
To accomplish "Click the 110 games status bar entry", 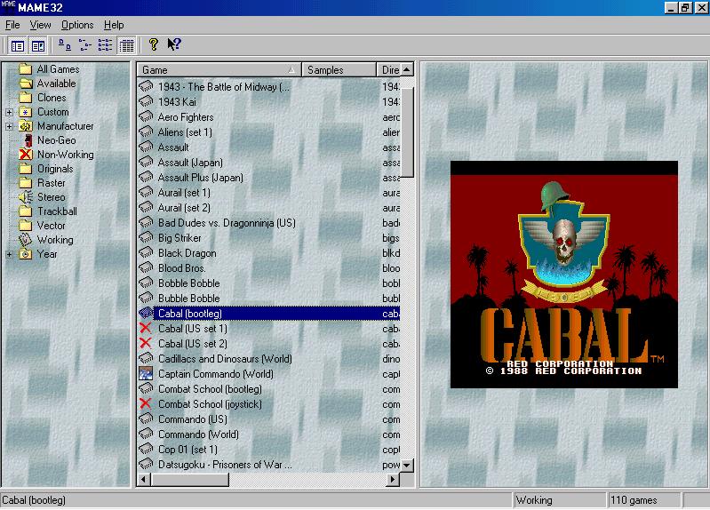I will [643, 500].
